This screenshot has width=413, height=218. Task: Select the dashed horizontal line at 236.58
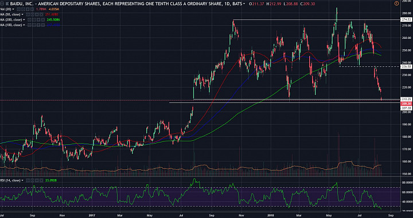point(369,67)
